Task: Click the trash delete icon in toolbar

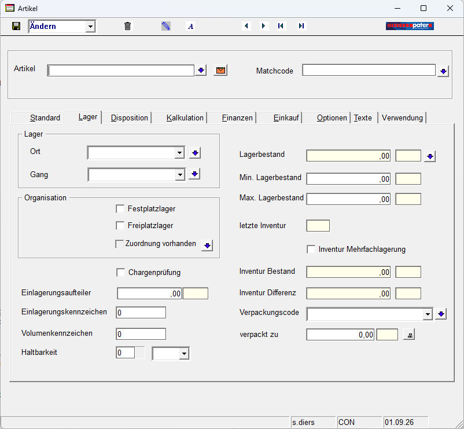Action: coord(127,27)
